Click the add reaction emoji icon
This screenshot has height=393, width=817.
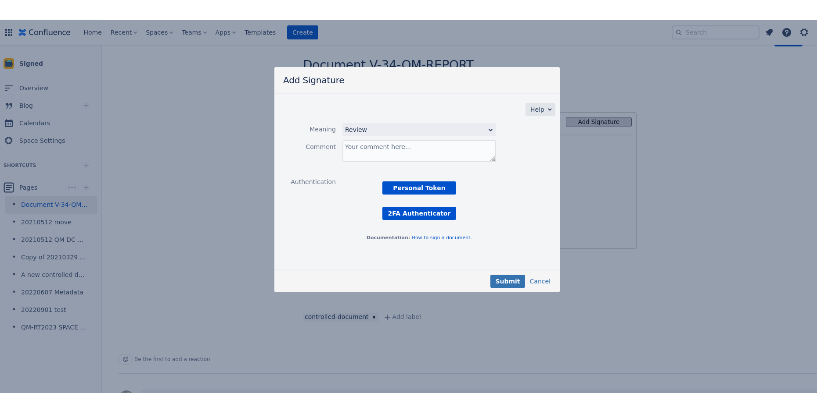pos(126,359)
